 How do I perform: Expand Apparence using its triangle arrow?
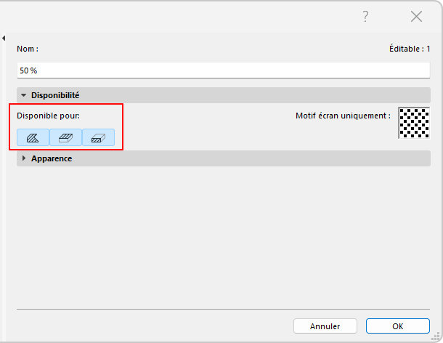point(23,158)
